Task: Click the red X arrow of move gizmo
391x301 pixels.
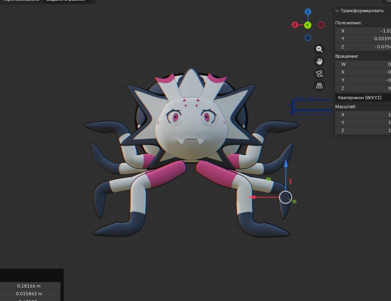Action: 252,197
